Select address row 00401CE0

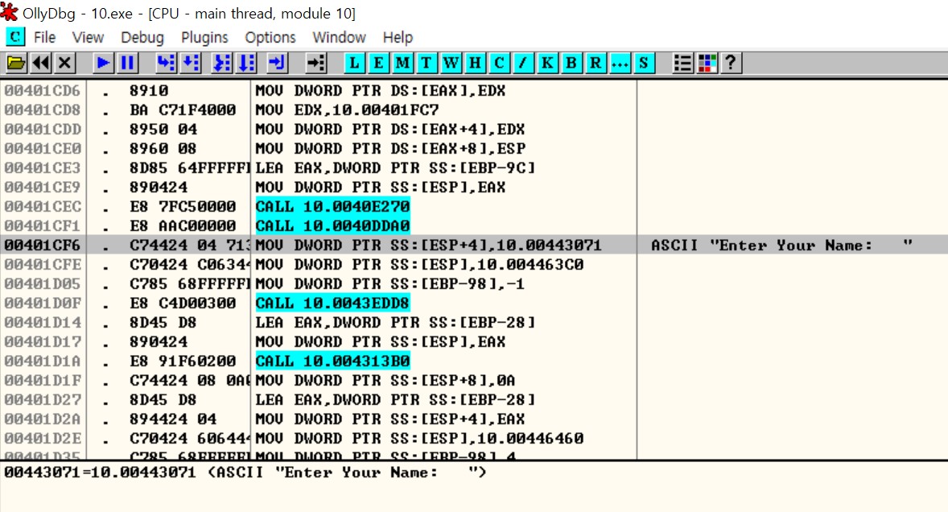pyautogui.click(x=43, y=149)
